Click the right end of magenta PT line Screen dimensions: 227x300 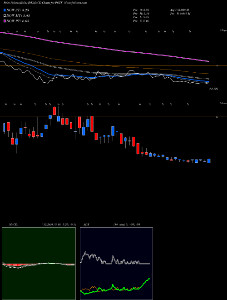coord(208,61)
